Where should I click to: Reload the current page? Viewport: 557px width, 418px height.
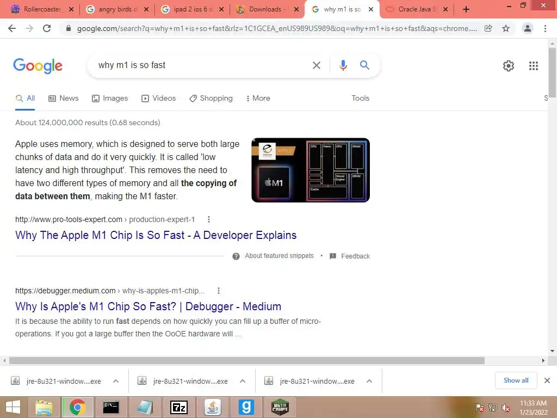tap(47, 28)
